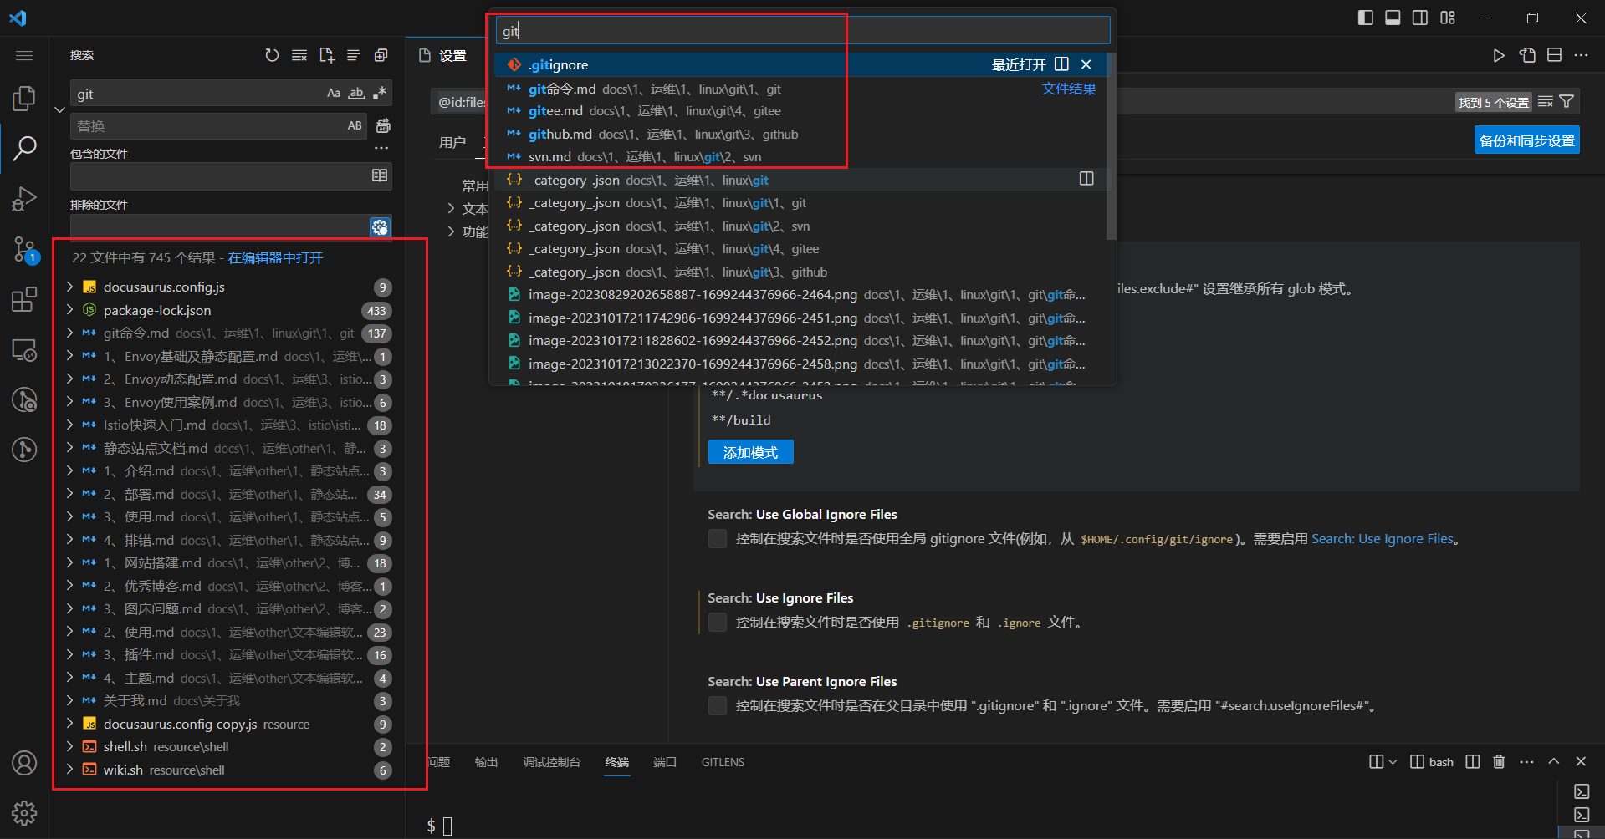Open a new search editor
Image resolution: width=1605 pixels, height=839 pixels.
(327, 55)
